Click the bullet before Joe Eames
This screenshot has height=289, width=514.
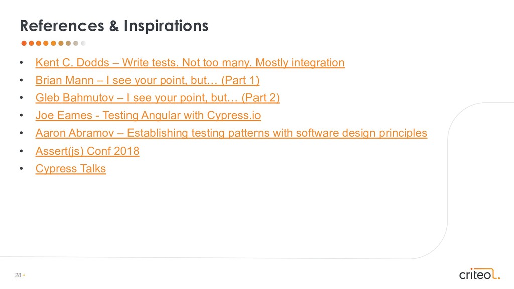point(21,116)
